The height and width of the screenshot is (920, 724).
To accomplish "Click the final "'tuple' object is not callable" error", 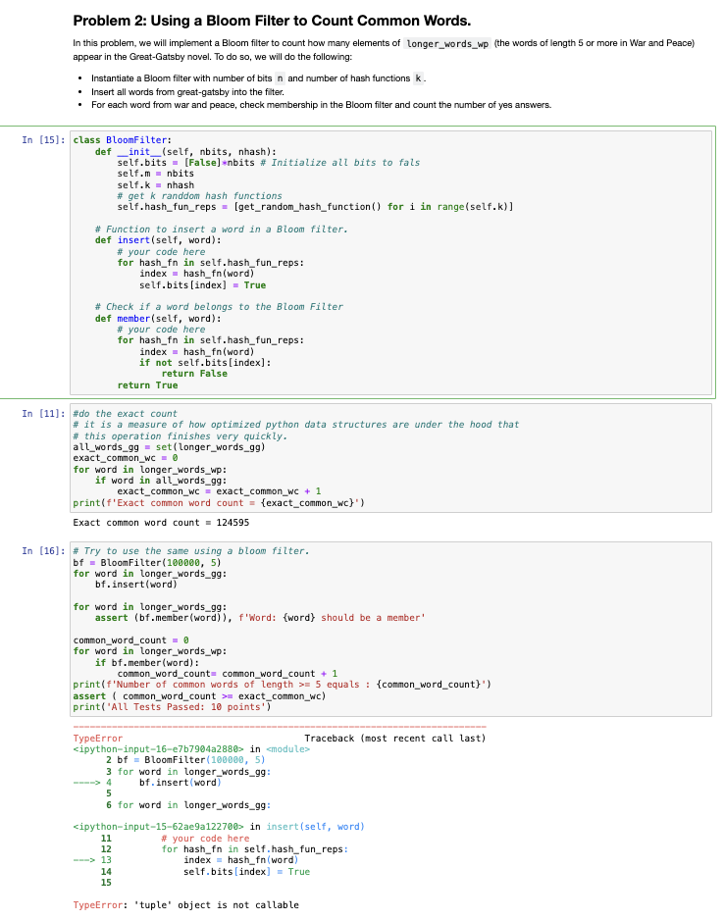I will pyautogui.click(x=217, y=905).
